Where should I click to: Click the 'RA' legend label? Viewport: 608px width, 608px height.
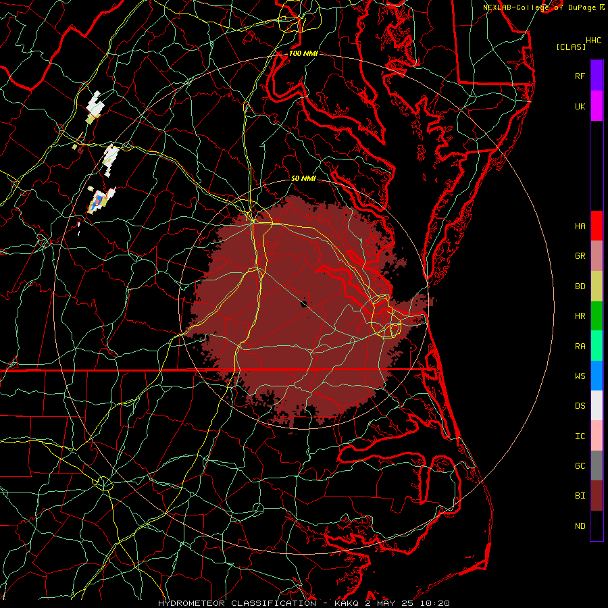pyautogui.click(x=580, y=347)
